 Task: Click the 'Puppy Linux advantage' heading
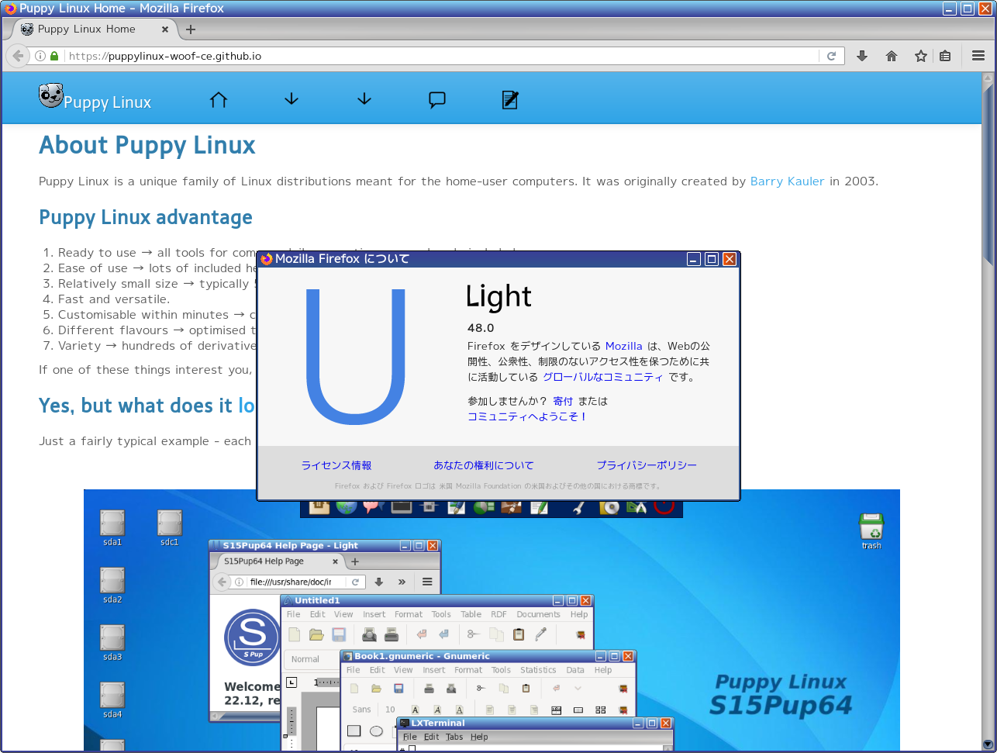pos(146,217)
